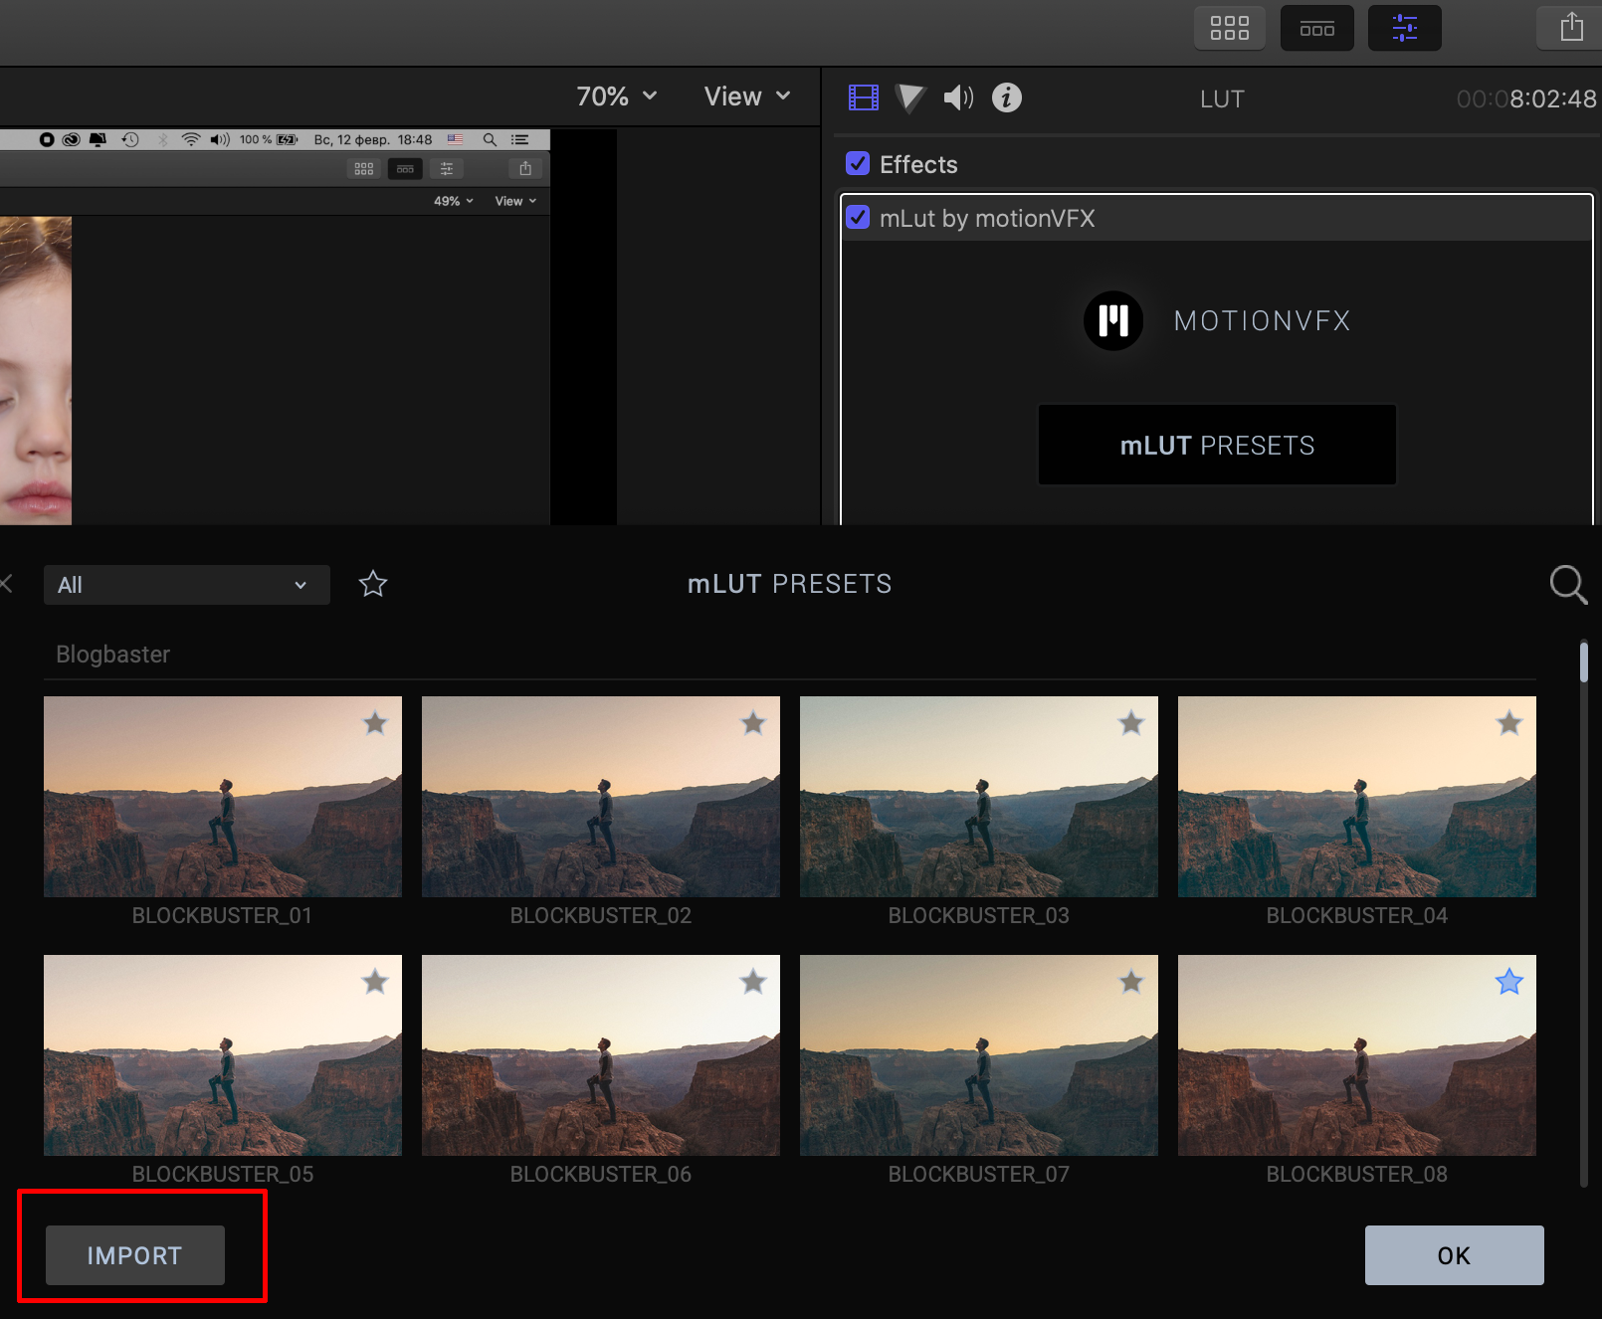Click the share export icon
Screen dimensions: 1602x1319
coord(1571,27)
